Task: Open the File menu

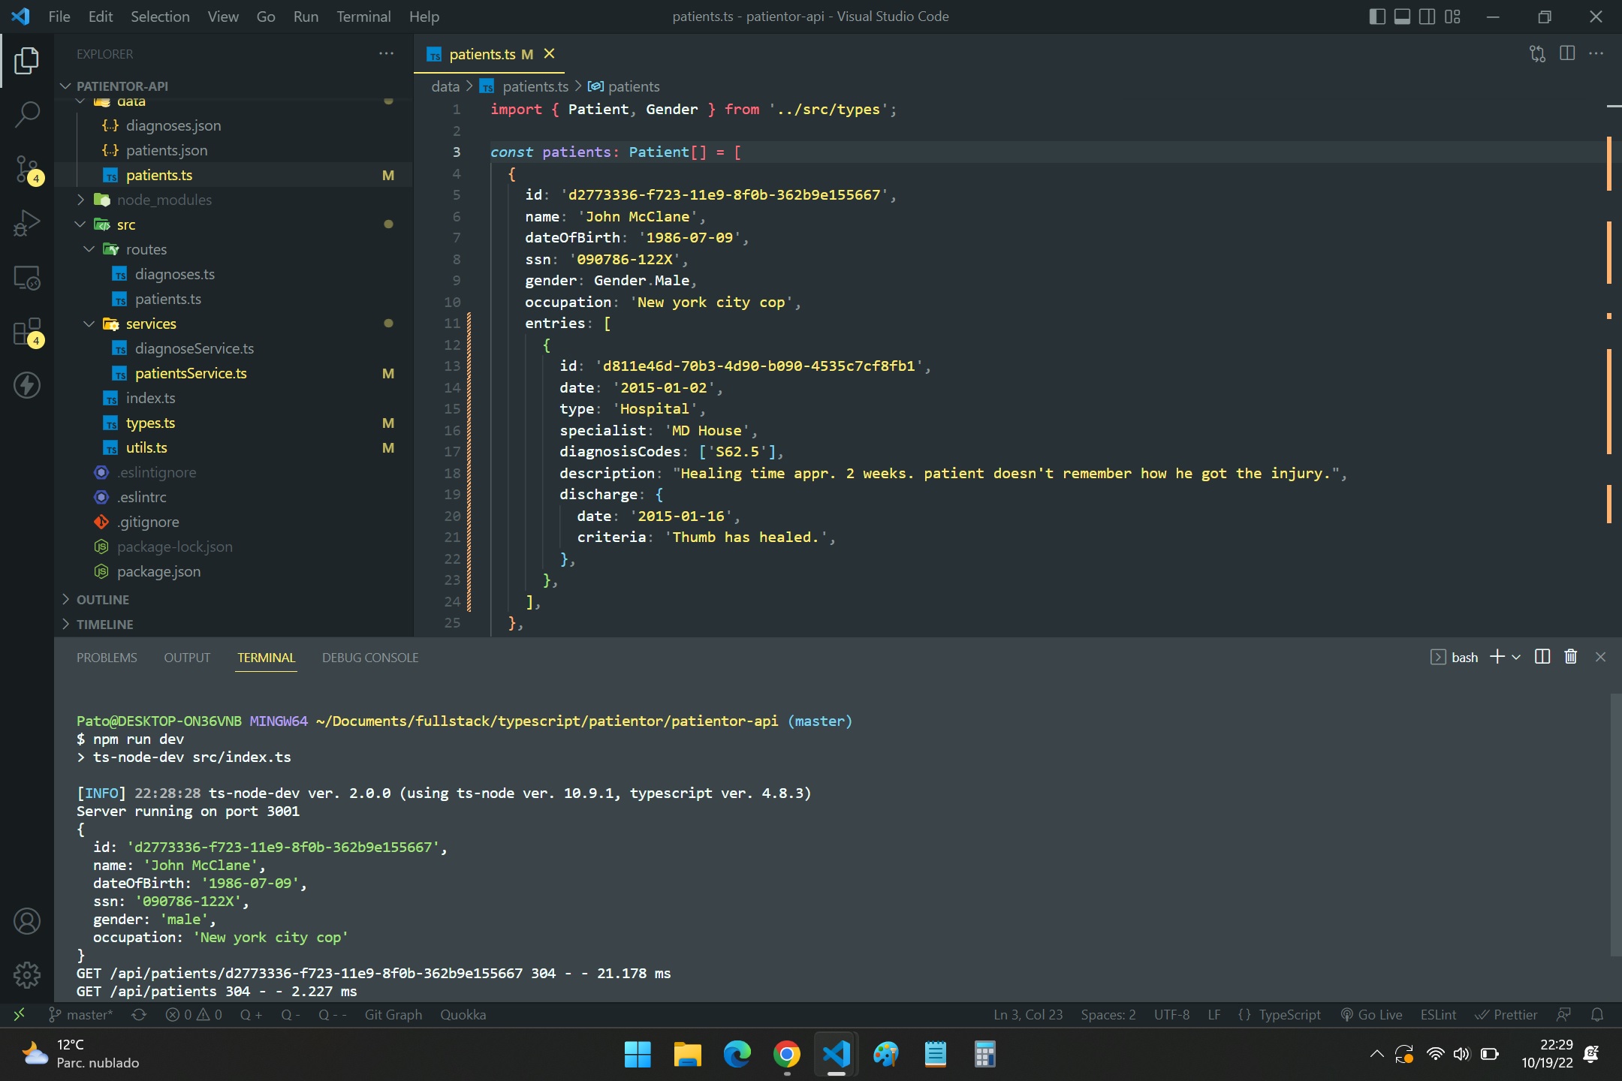Action: pyautogui.click(x=59, y=17)
